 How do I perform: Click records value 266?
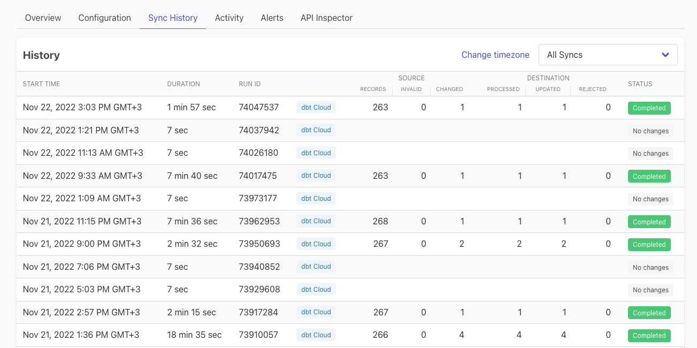[380, 335]
